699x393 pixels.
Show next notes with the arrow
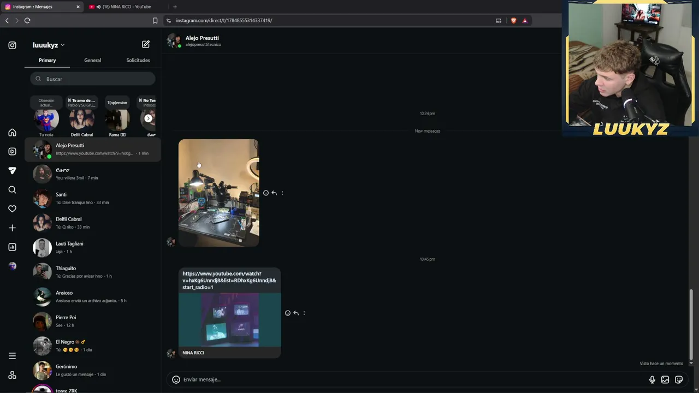click(148, 118)
